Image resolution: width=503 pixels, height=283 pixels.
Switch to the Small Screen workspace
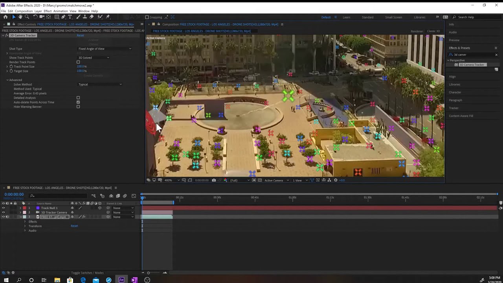pyautogui.click(x=393, y=17)
